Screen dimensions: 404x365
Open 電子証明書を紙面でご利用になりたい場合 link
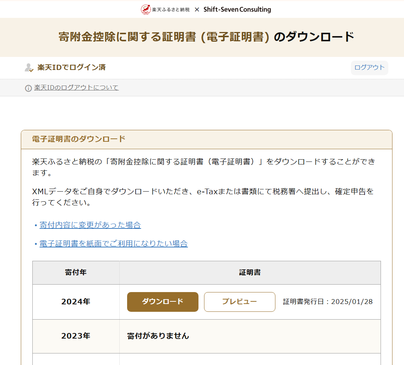coord(113,244)
